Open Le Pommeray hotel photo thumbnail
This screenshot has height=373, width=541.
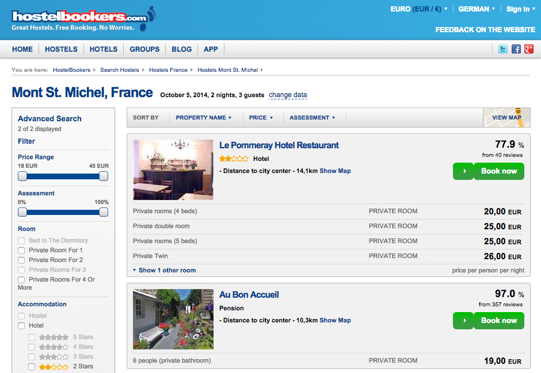click(173, 170)
